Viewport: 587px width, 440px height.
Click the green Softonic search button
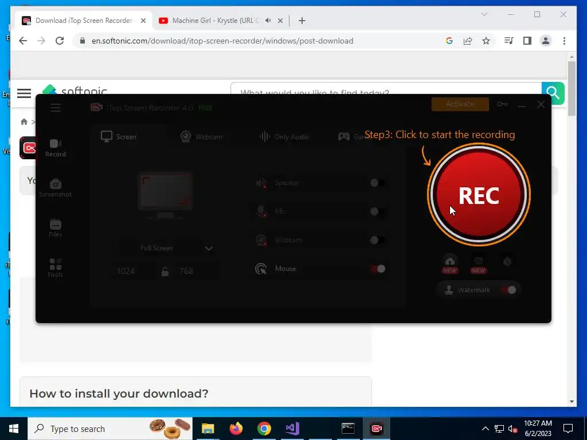(553, 93)
